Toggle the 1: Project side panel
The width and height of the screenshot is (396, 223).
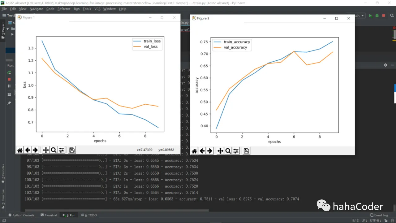coord(3,30)
